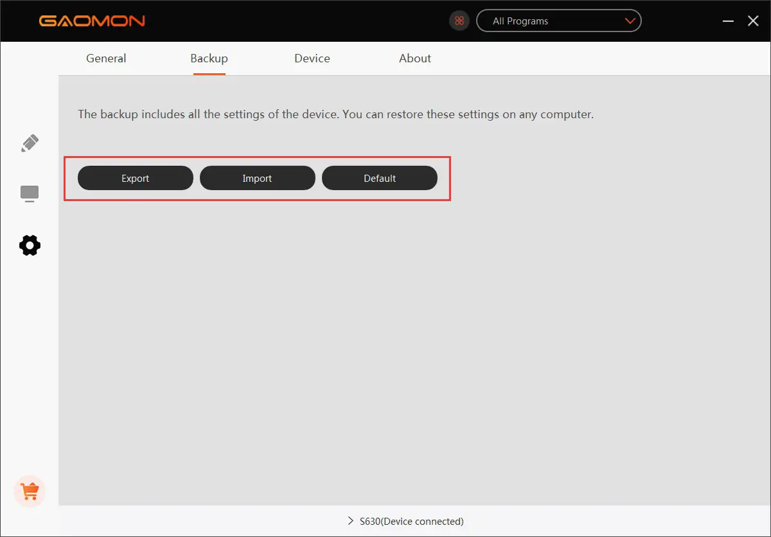Open the GAOMON store cart icon
This screenshot has width=771, height=537.
[30, 491]
